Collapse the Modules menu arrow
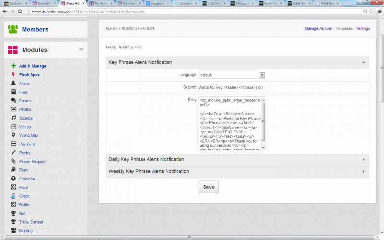384x240 pixels. pos(81,50)
